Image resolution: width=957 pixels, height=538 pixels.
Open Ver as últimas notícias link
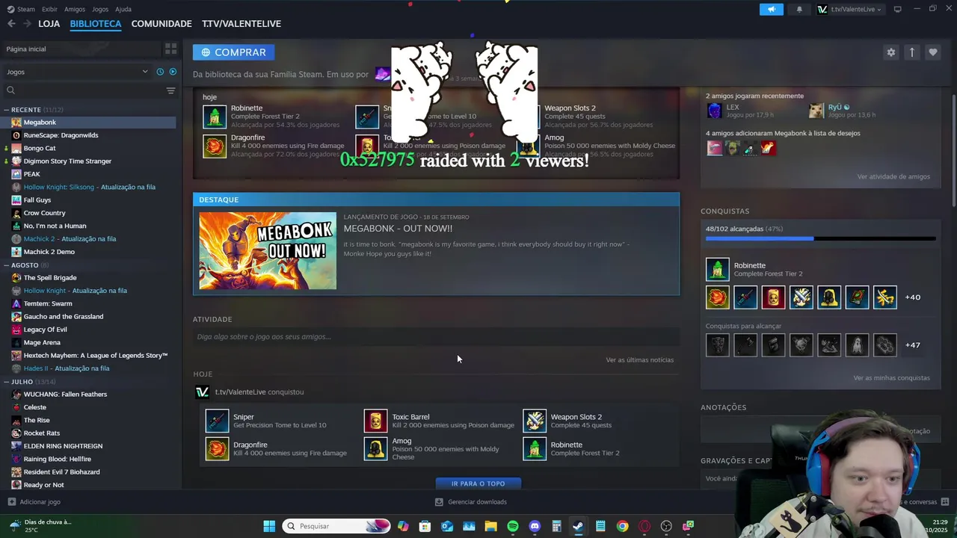click(x=640, y=360)
